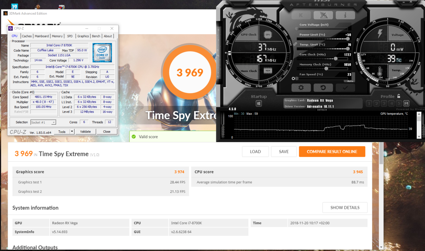Viewport: 425px width, 251px height.
Task: Open the Socket #1 selection dropdown
Action: coord(43,122)
